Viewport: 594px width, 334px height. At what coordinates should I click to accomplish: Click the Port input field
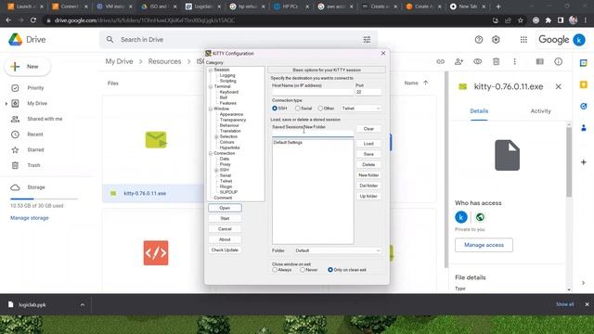click(x=368, y=92)
